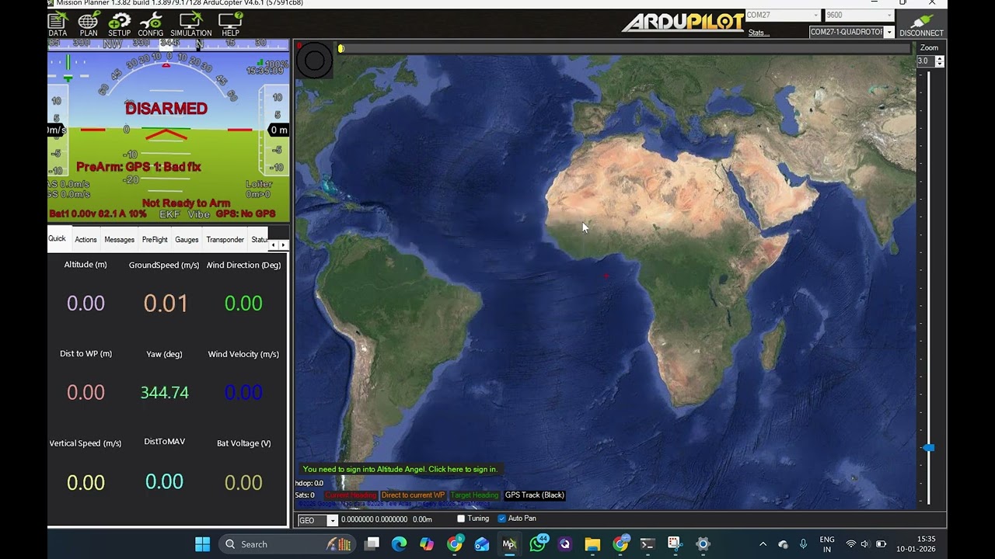Viewport: 995px width, 559px height.
Task: Click the Yaw (deg) value 344.74
Action: tap(165, 393)
